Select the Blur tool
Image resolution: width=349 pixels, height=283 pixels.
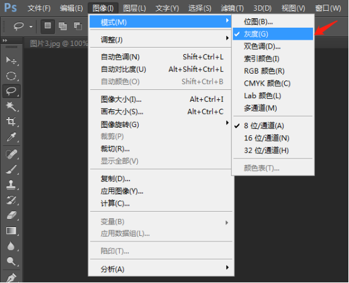(11, 246)
